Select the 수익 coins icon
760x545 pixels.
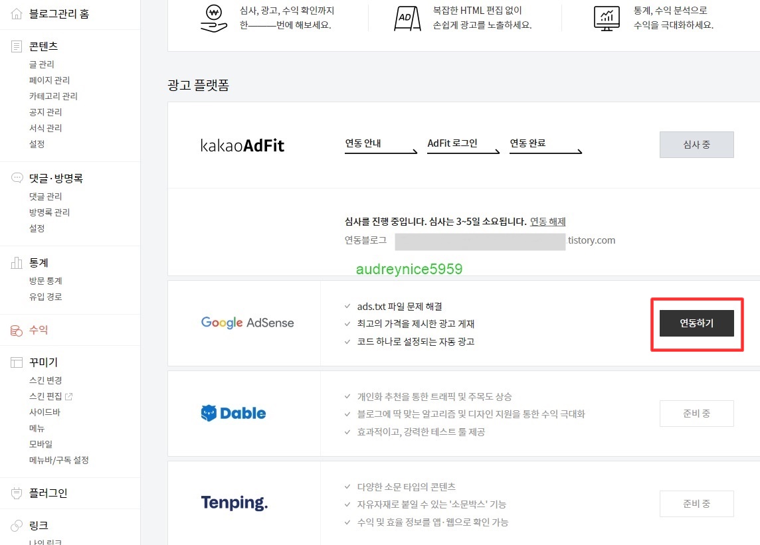click(17, 331)
